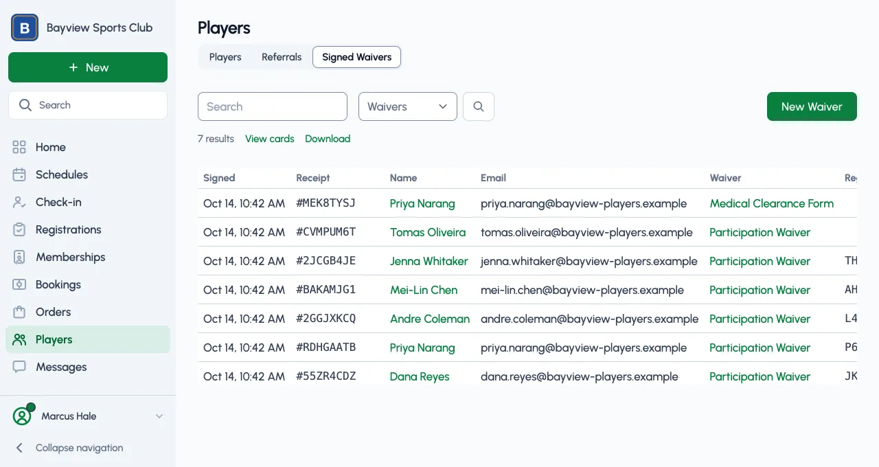This screenshot has width=879, height=467.
Task: Click receipt number #MEK8TYSJ
Action: pyautogui.click(x=326, y=203)
